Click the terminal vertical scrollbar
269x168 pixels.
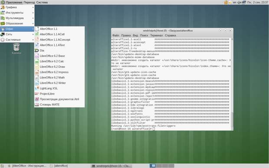click(x=232, y=84)
